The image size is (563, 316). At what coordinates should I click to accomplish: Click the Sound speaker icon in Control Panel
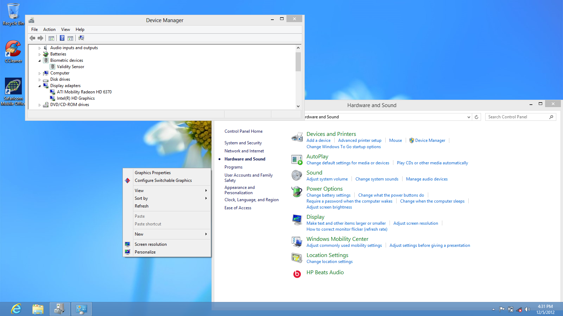[x=297, y=175]
